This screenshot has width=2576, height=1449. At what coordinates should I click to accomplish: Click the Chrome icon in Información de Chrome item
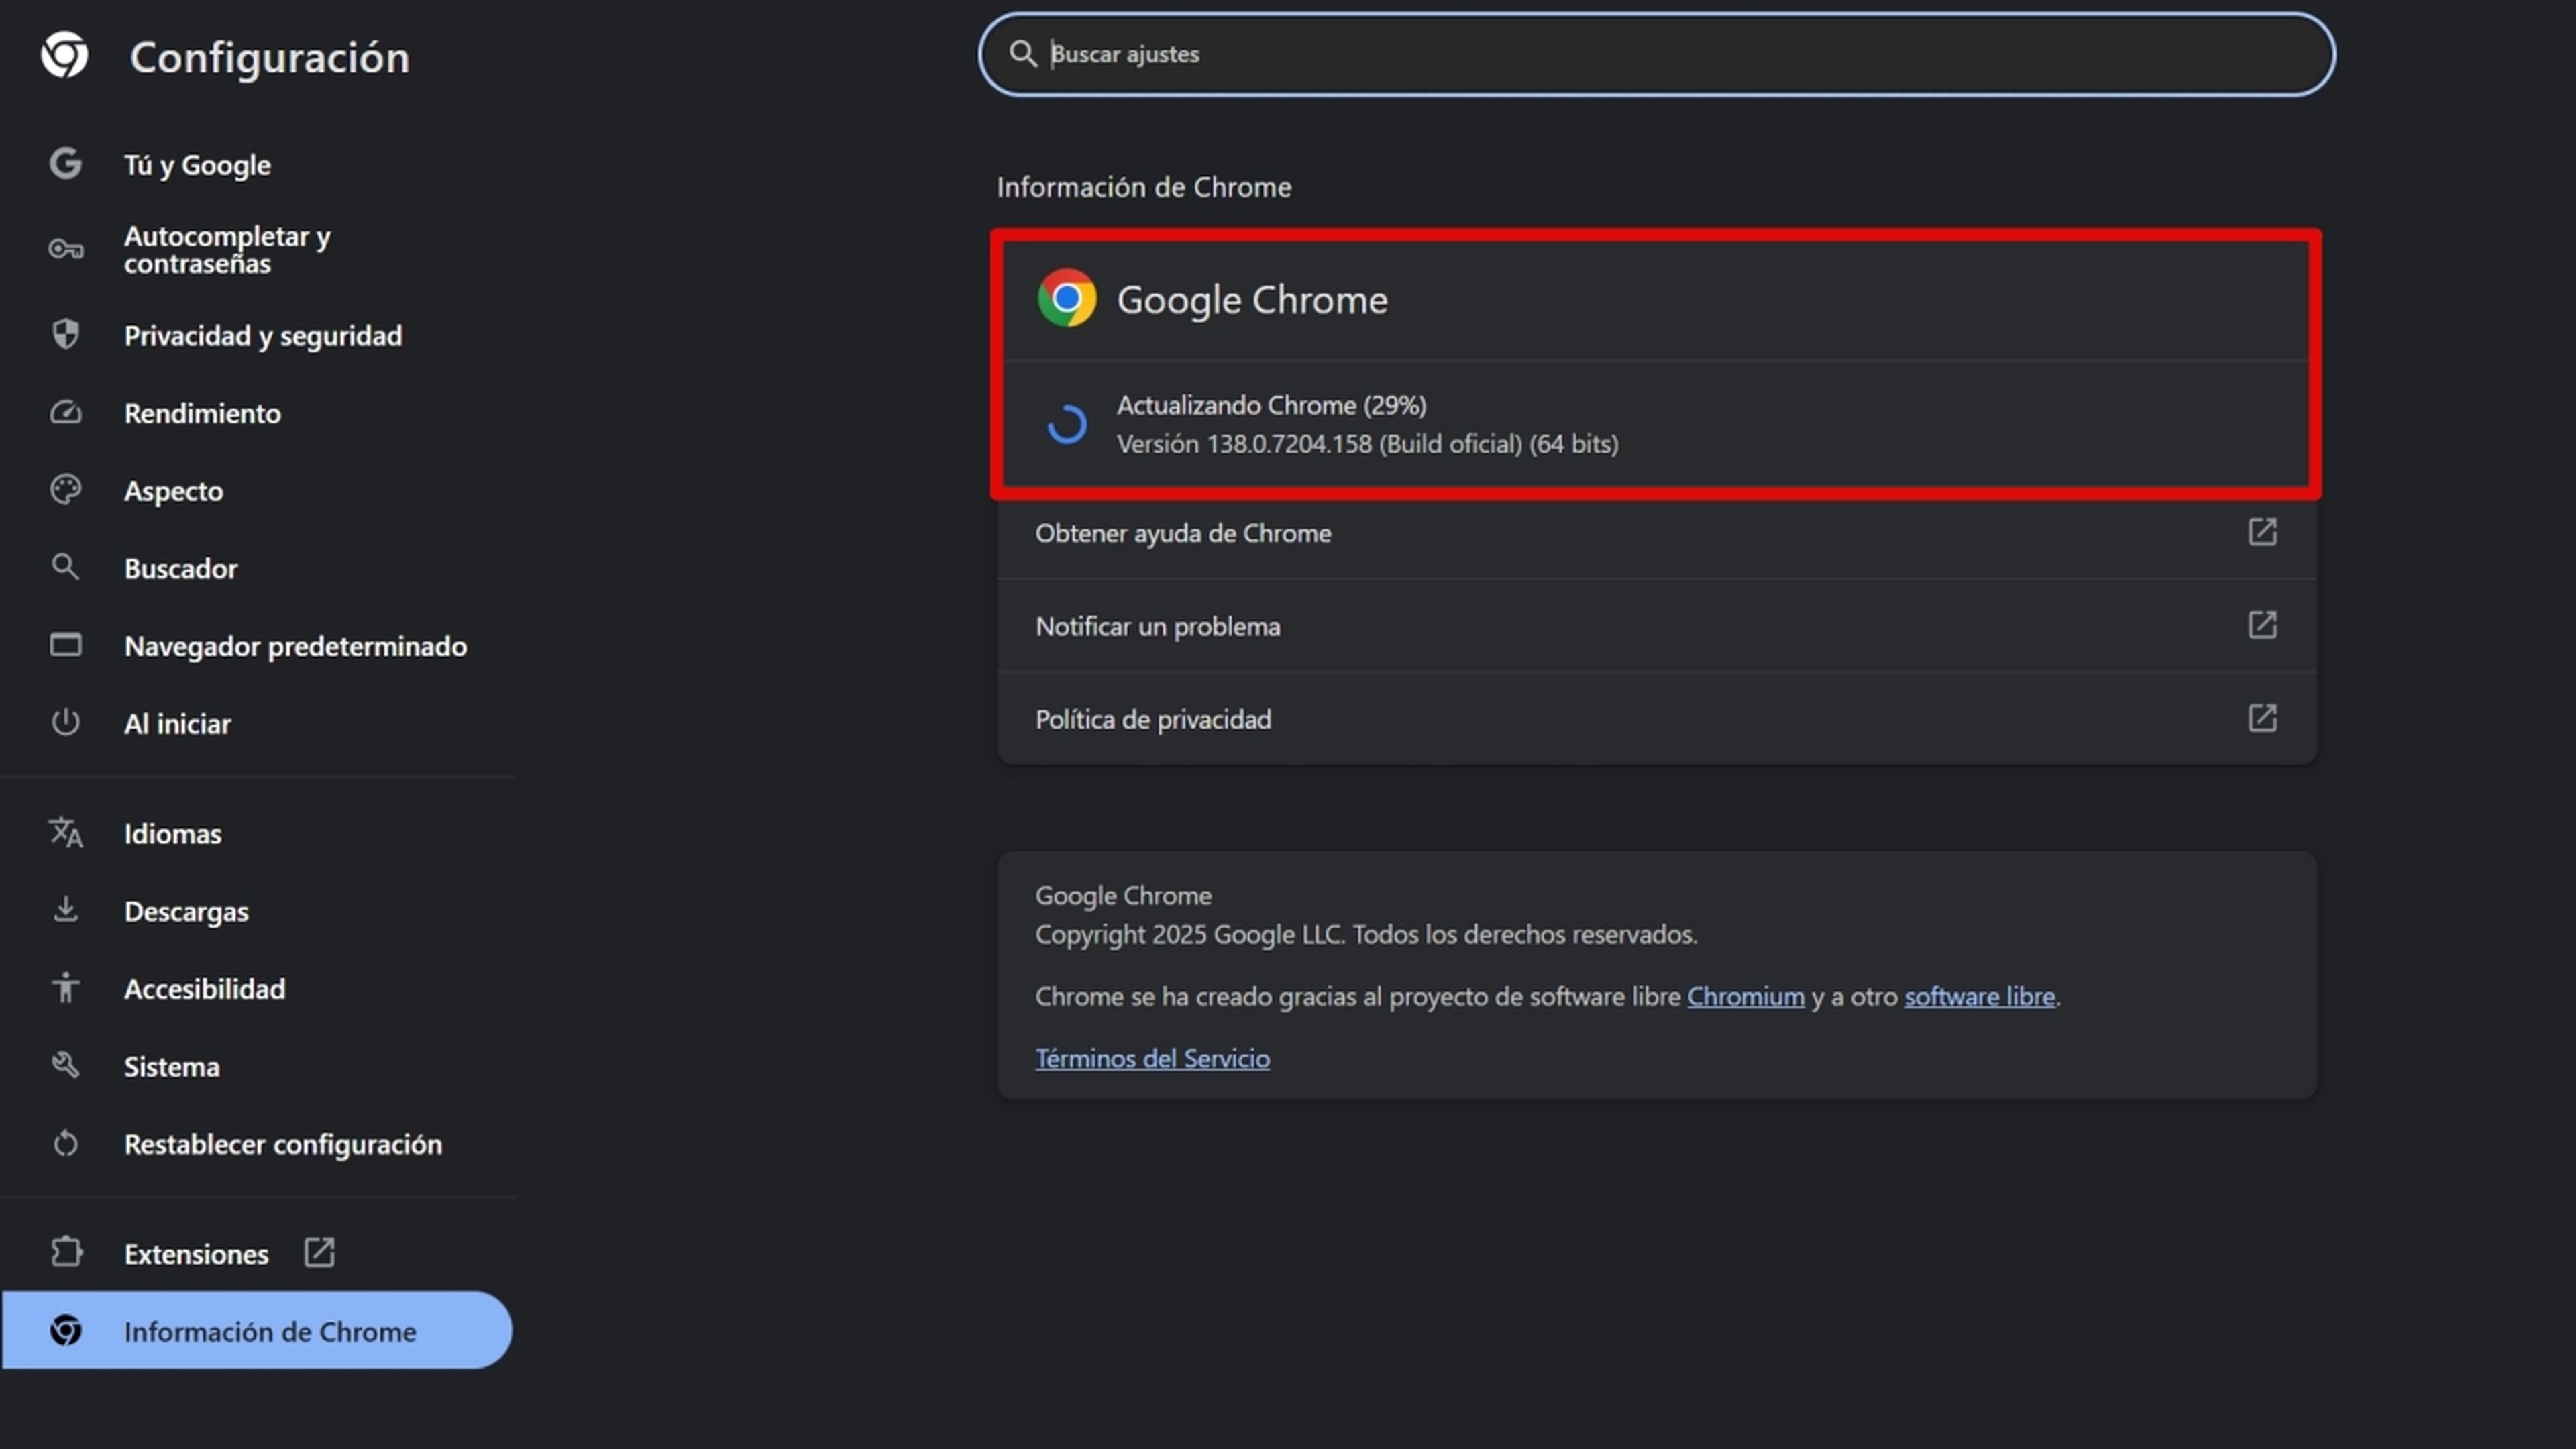(x=65, y=1330)
